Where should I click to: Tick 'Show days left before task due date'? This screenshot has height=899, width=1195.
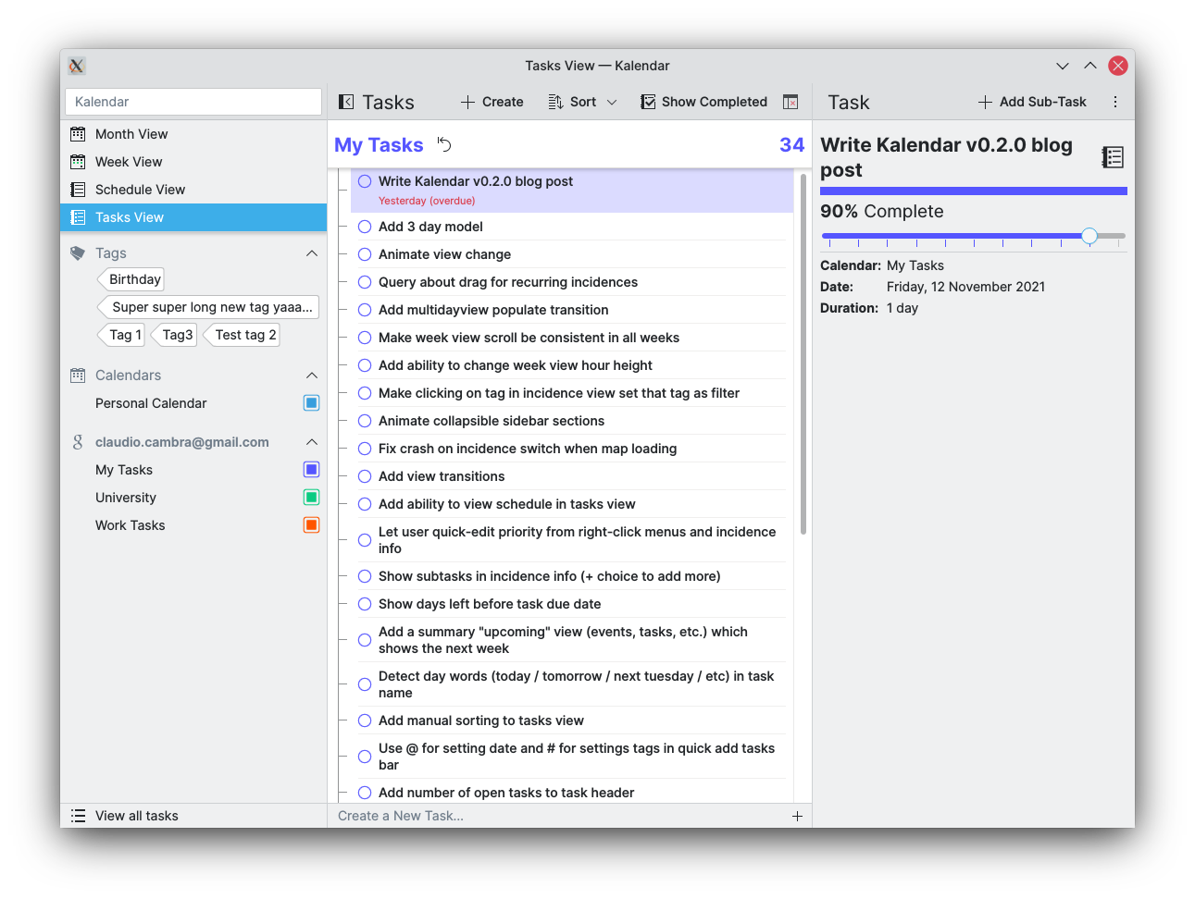click(365, 604)
